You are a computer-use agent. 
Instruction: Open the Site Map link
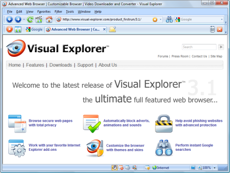216,56
